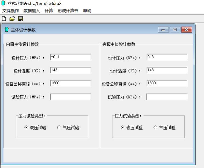The height and width of the screenshot is (168, 204).
Task: Click the 主体设计参数 dialog title text
Action: (x=23, y=30)
